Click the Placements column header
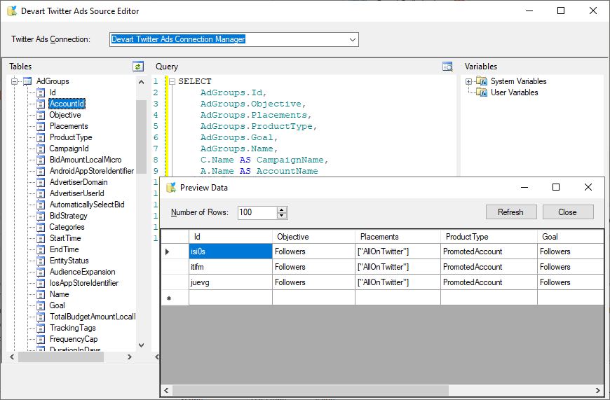 click(379, 237)
